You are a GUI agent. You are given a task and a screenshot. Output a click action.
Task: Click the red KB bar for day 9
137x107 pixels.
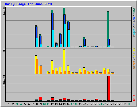point(40,99)
